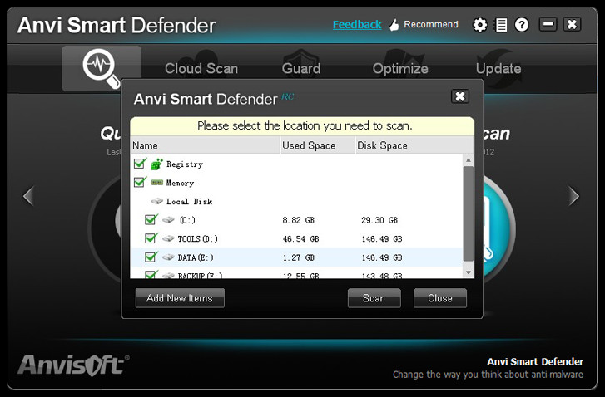Select the Memory row label
605x397 pixels.
tap(180, 183)
